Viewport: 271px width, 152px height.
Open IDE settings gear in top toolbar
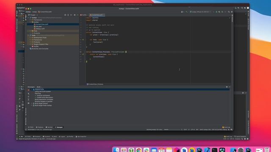(x=232, y=12)
